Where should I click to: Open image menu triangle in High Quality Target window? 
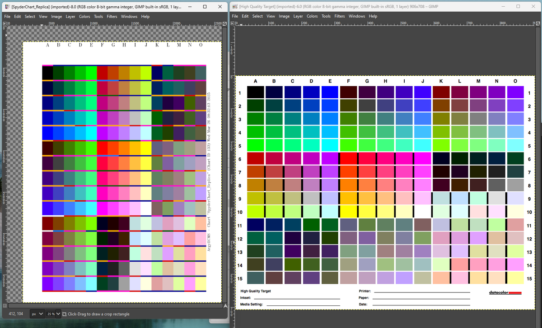233,23
